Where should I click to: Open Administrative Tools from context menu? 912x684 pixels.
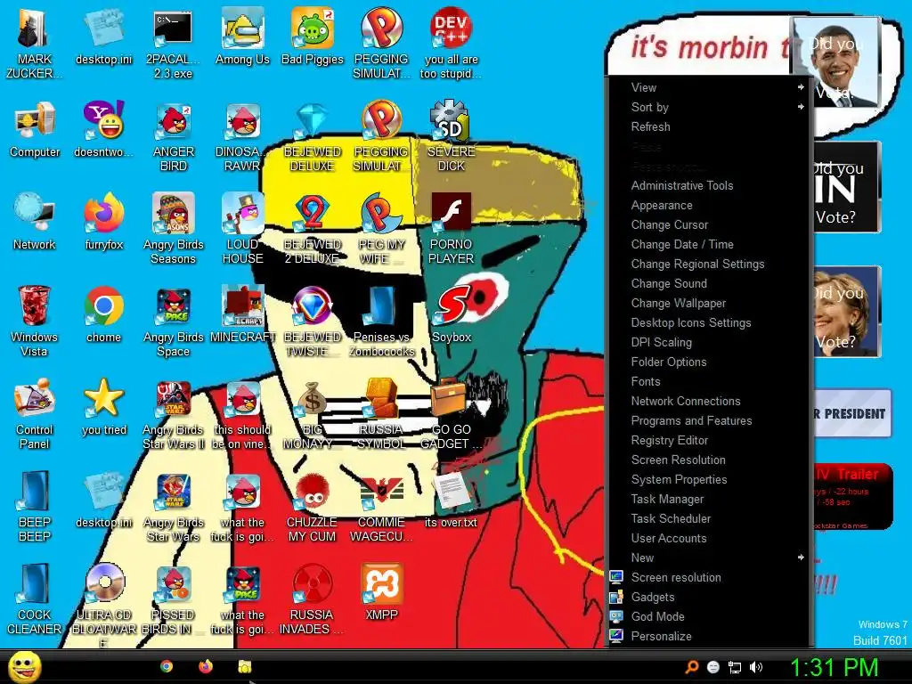709,185
